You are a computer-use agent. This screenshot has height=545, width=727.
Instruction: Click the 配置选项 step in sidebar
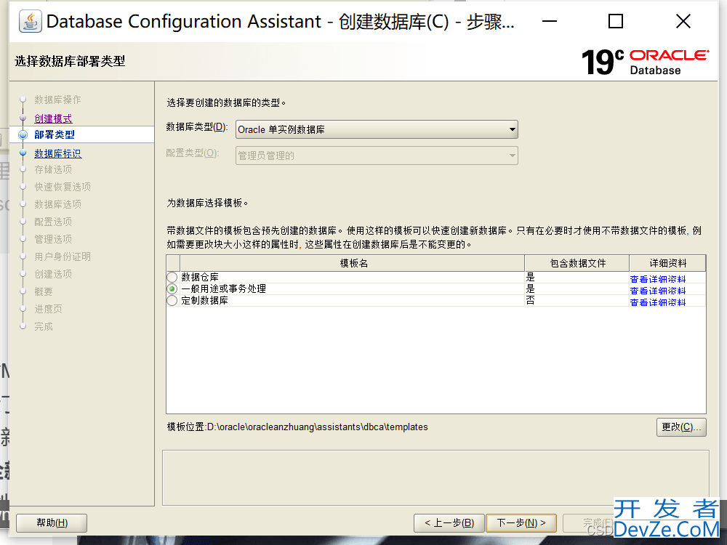click(53, 222)
